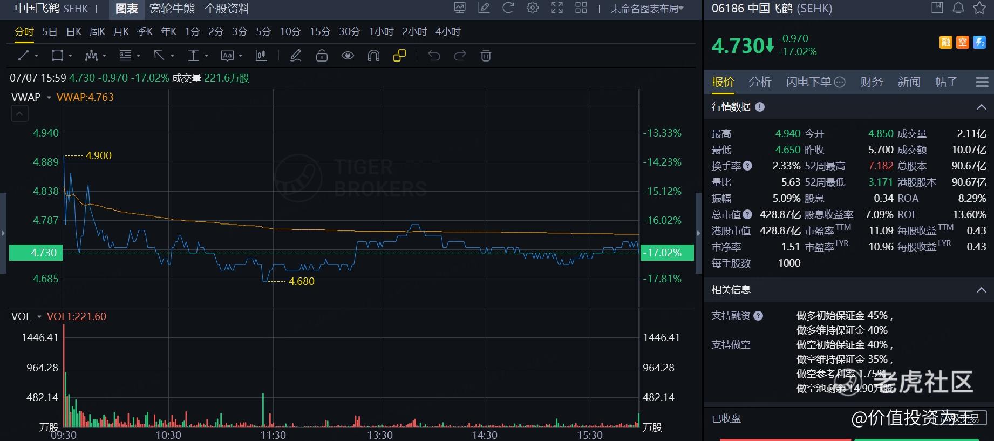
Task: Switch to the 图表 tab
Action: coord(127,9)
